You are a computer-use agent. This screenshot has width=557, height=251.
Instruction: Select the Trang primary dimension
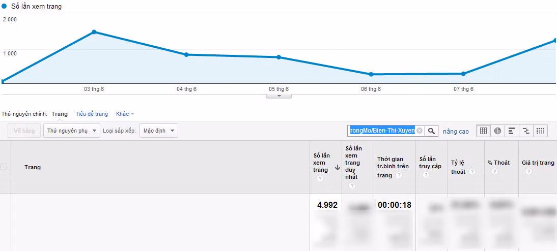coord(60,114)
